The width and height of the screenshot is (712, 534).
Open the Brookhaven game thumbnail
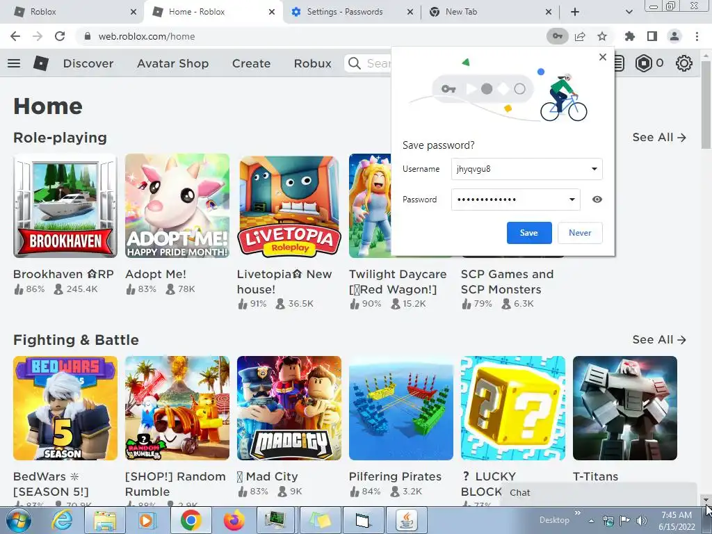(65, 206)
